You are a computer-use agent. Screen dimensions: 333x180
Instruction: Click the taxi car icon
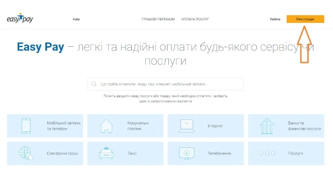[106, 153]
